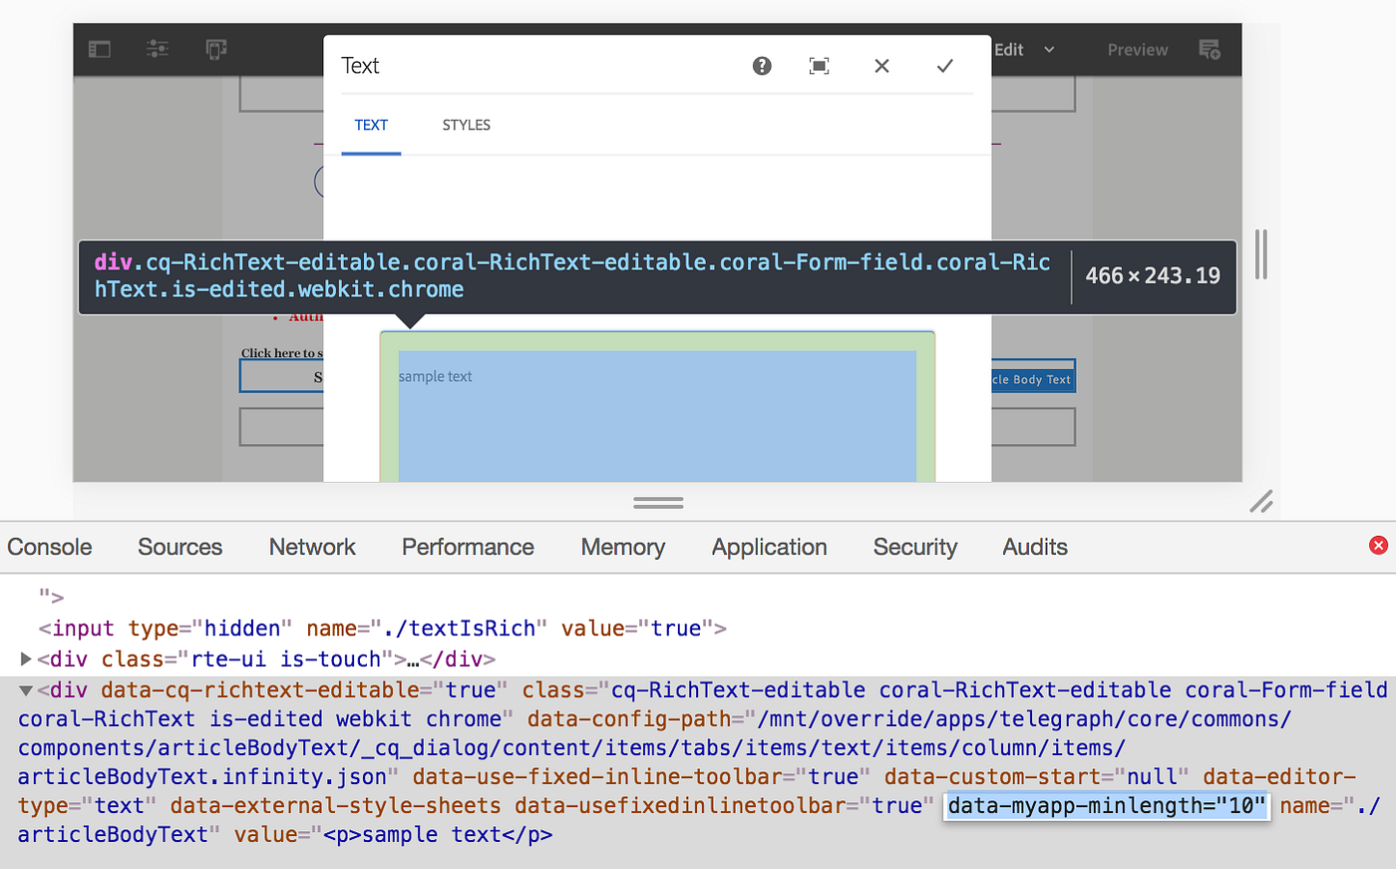Open the Security tab in DevTools
Viewport: 1396px width, 869px height.
[x=915, y=547]
